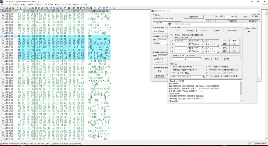Open the 4Bytes(DWord) unit dropdown
The height and width of the screenshot is (146, 268).
pyautogui.click(x=160, y=31)
